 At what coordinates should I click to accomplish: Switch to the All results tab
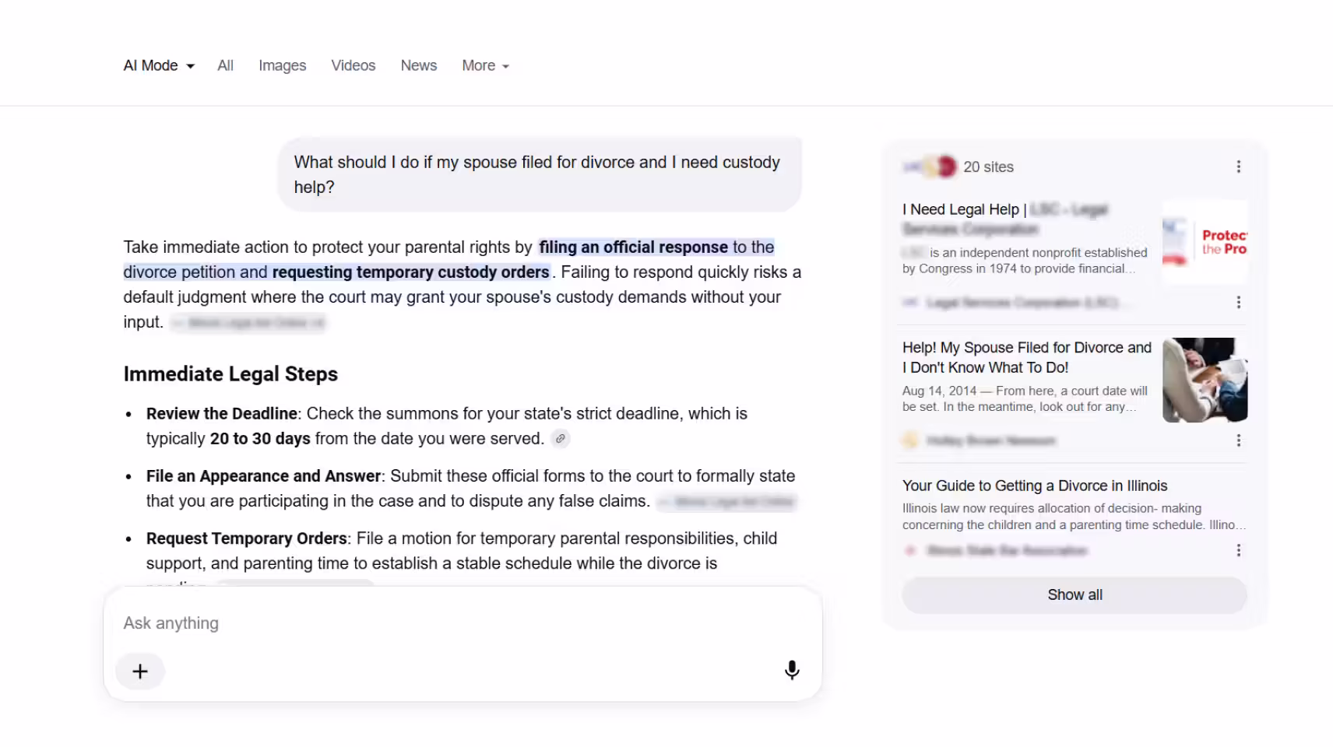click(225, 66)
